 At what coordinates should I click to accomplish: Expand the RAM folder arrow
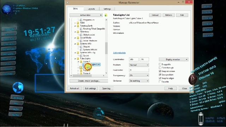coord(75,23)
